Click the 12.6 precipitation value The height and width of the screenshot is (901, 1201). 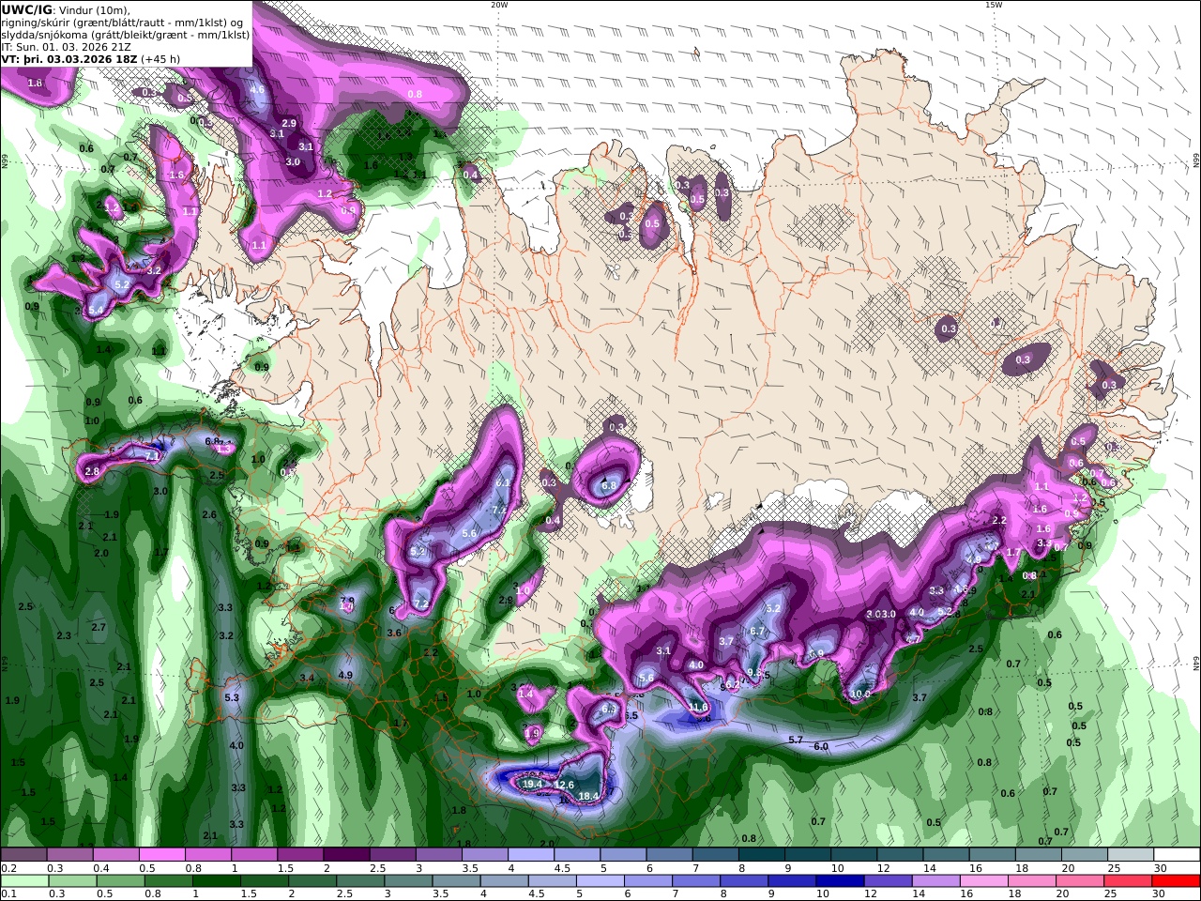(564, 785)
